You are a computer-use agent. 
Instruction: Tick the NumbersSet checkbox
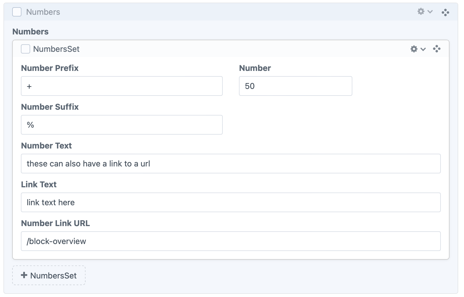point(26,49)
